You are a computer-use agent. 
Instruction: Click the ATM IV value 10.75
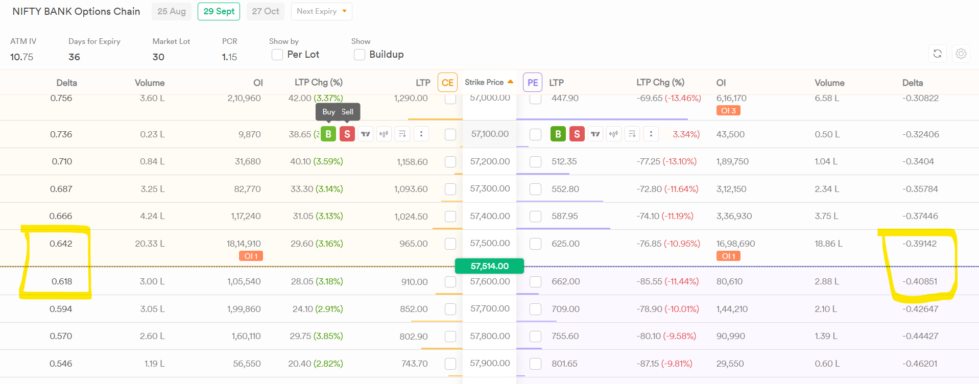click(x=21, y=57)
